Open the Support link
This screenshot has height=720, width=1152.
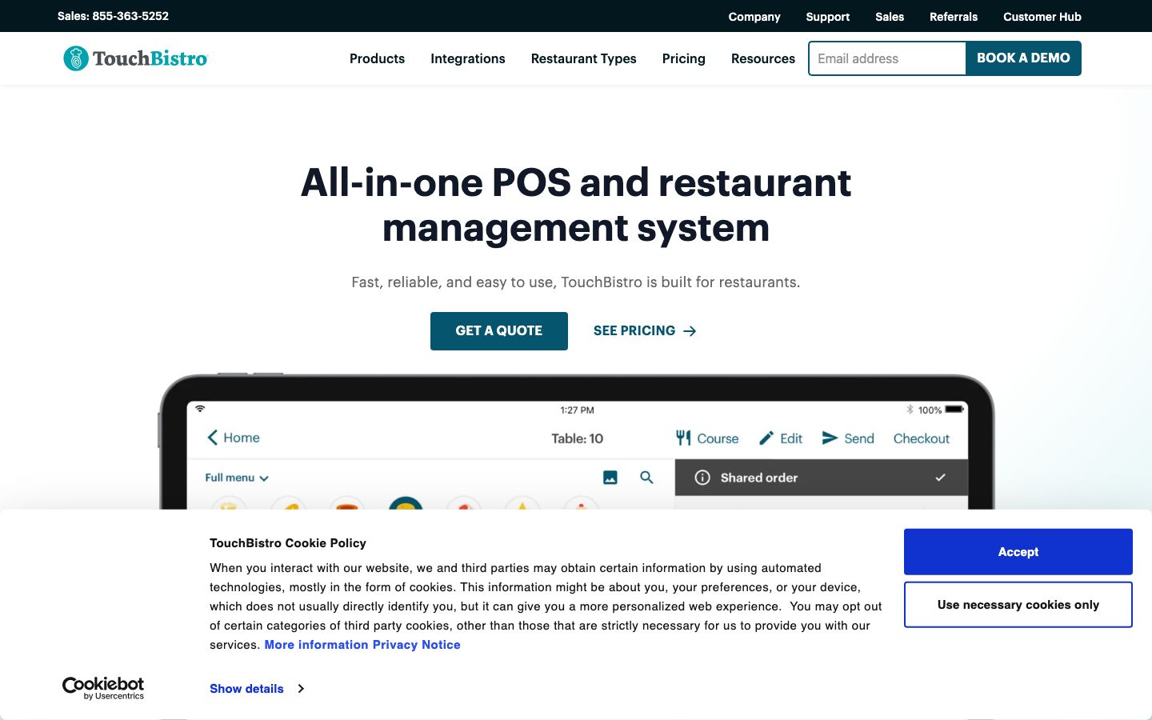[x=828, y=17]
